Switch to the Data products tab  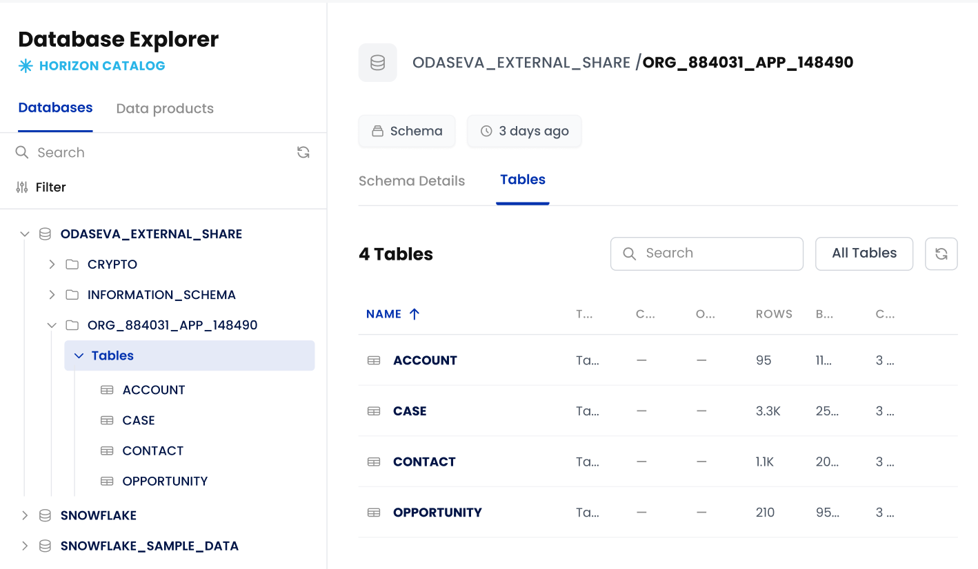165,109
